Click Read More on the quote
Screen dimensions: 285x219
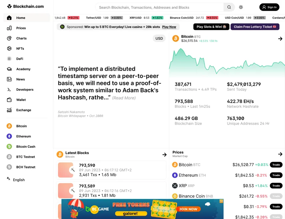(x=124, y=98)
